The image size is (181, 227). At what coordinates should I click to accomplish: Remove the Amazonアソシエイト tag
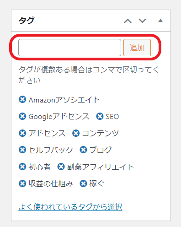(x=22, y=100)
